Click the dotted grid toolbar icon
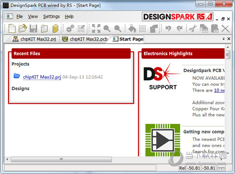 [142, 29]
